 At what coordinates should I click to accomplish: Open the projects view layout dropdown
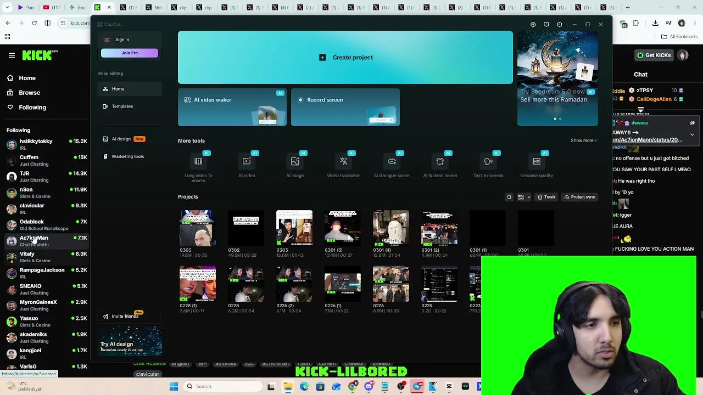click(x=524, y=197)
